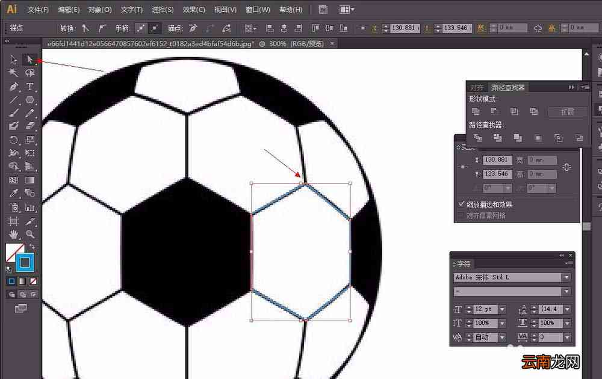Click the Y field 133.546 in Transform panel
602x379 pixels.
[x=497, y=174]
